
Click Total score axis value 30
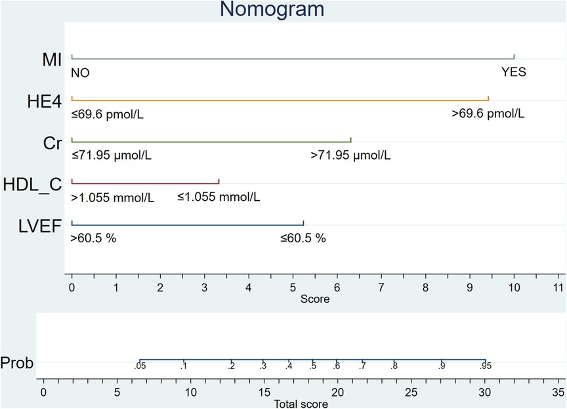[x=485, y=393]
